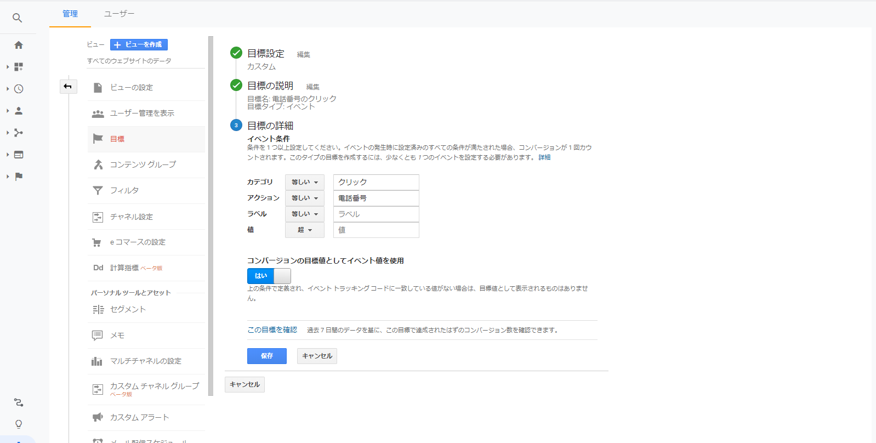Image resolution: width=876 pixels, height=443 pixels.
Task: Click the search magnifier icon
Action: click(18, 18)
